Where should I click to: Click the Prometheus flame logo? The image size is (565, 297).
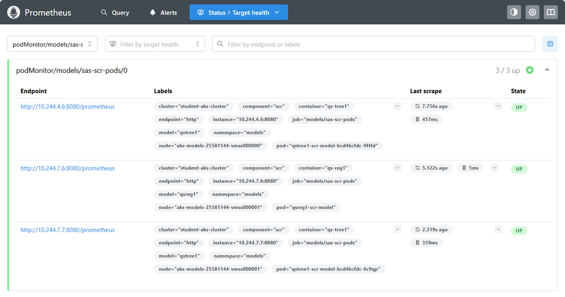[14, 12]
